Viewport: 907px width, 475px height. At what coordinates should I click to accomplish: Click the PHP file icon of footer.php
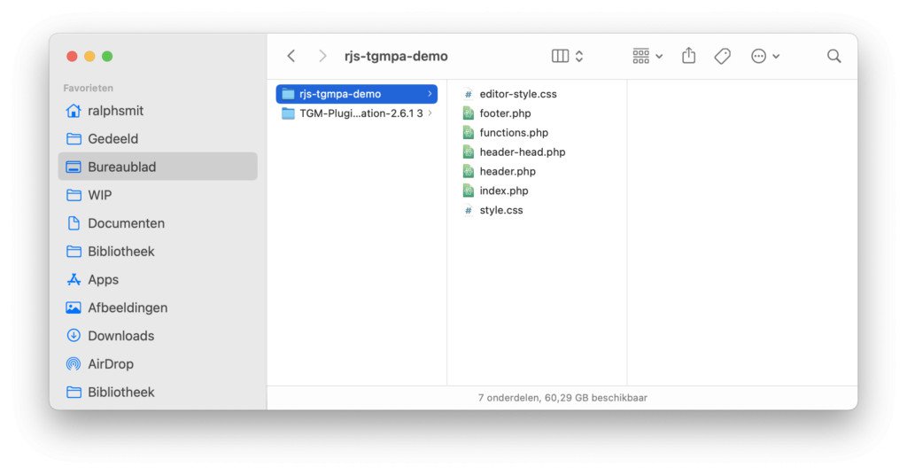coord(468,113)
